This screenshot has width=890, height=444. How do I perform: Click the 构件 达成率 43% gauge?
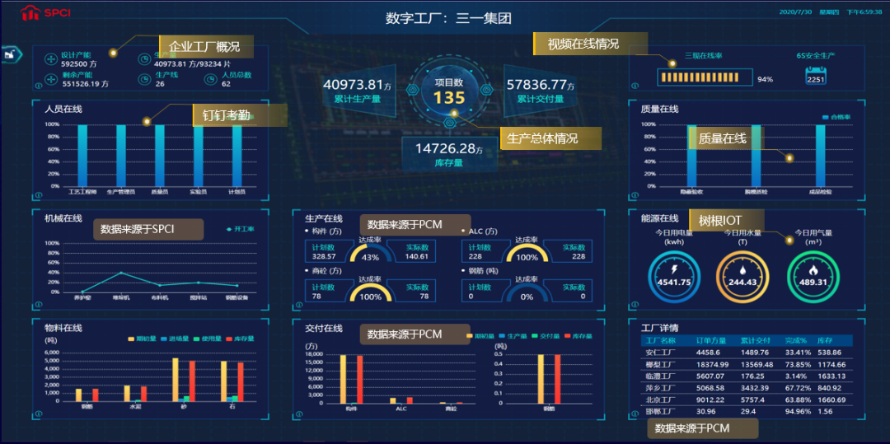point(370,252)
